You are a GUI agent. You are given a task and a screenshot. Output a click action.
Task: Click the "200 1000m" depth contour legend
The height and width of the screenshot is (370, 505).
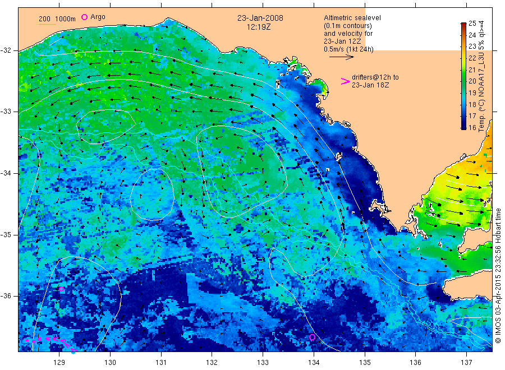click(57, 19)
